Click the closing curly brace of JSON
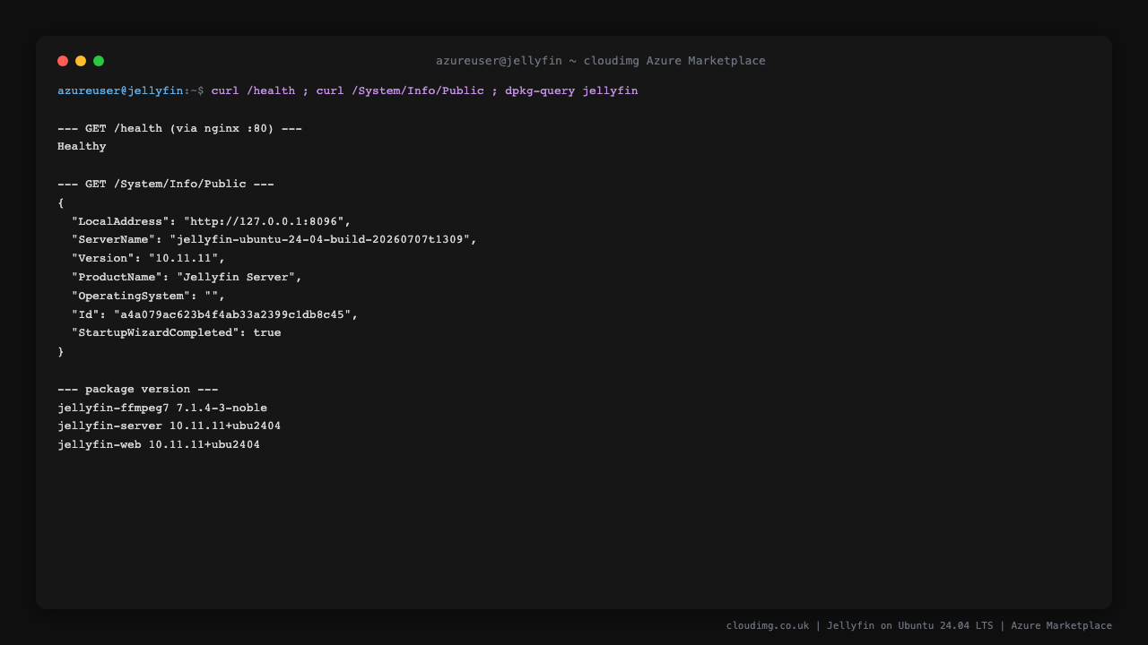The image size is (1148, 645). coord(61,352)
